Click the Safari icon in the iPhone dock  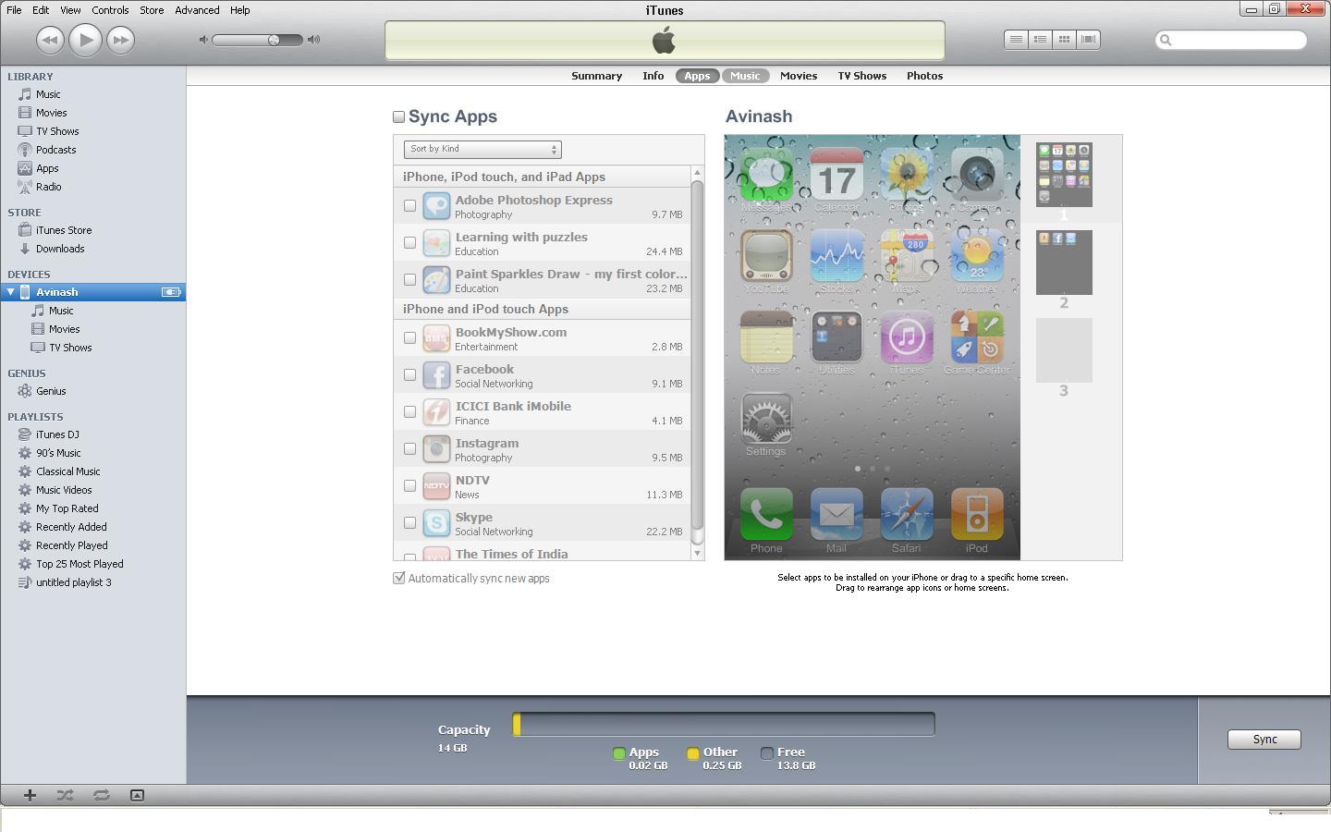click(x=907, y=514)
